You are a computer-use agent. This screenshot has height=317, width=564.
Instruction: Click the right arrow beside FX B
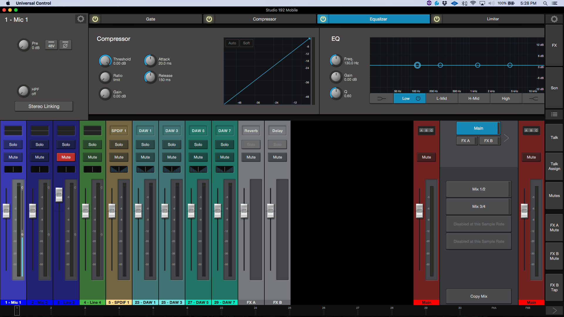(x=506, y=138)
